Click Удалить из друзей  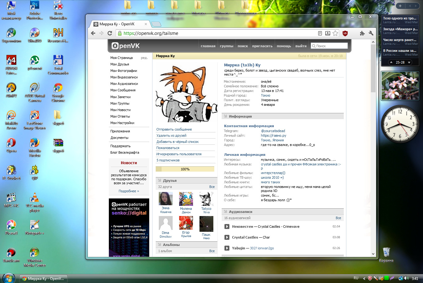click(171, 135)
